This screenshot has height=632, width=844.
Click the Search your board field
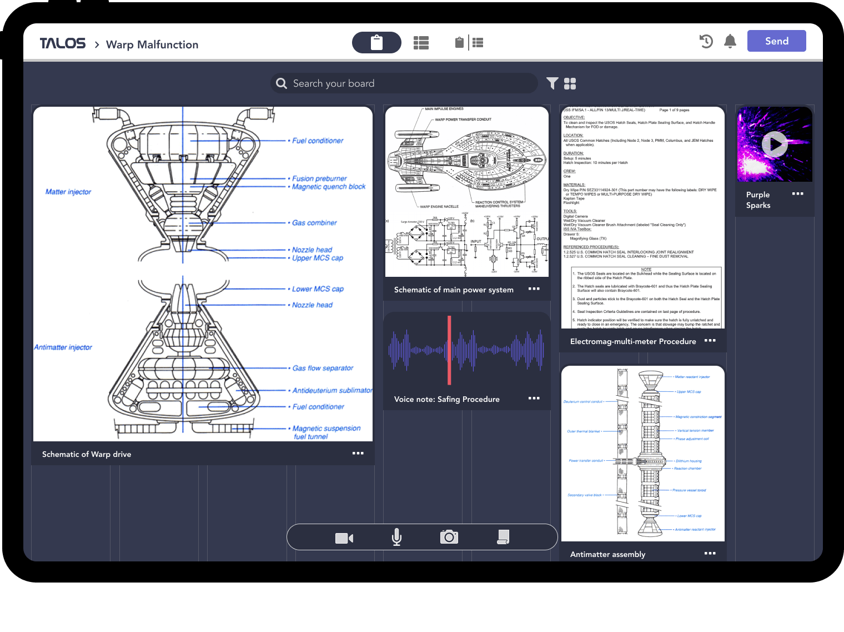pyautogui.click(x=404, y=83)
